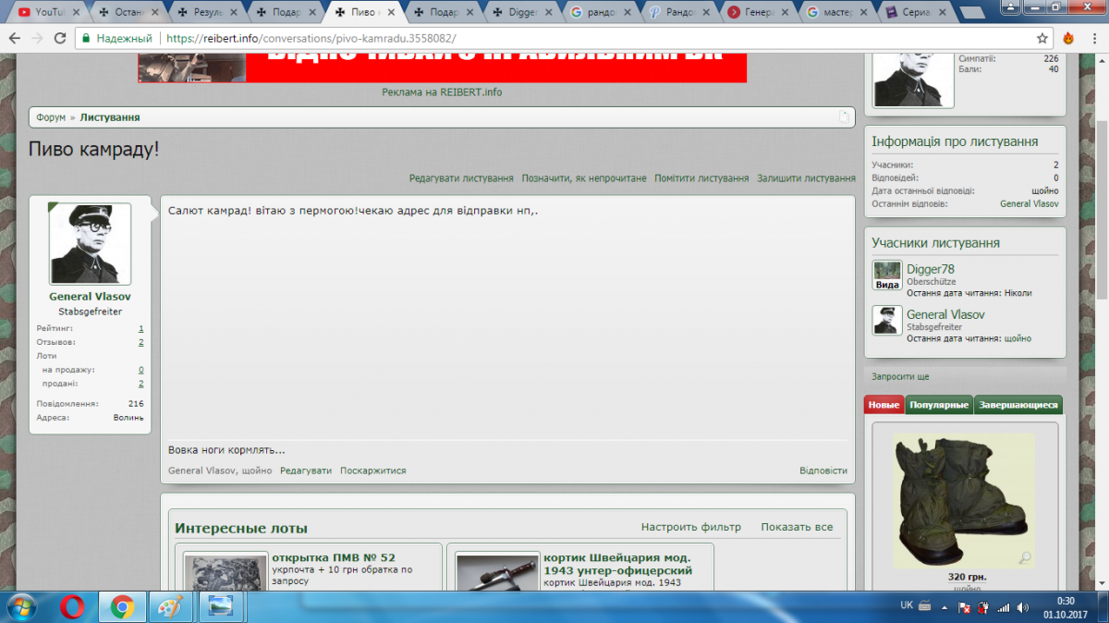
Task: Bookmark this page with the star icon
Action: (1042, 39)
